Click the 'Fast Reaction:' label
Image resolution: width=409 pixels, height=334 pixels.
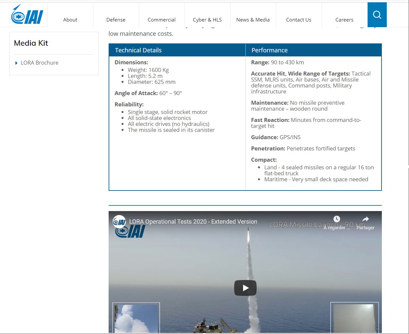[270, 120]
